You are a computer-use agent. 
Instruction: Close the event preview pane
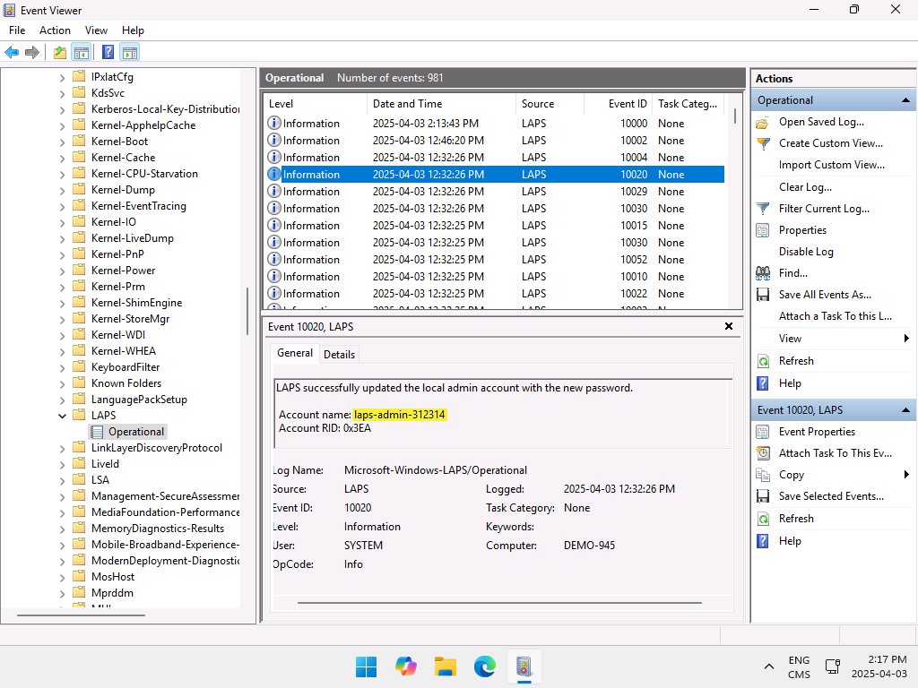(x=729, y=327)
